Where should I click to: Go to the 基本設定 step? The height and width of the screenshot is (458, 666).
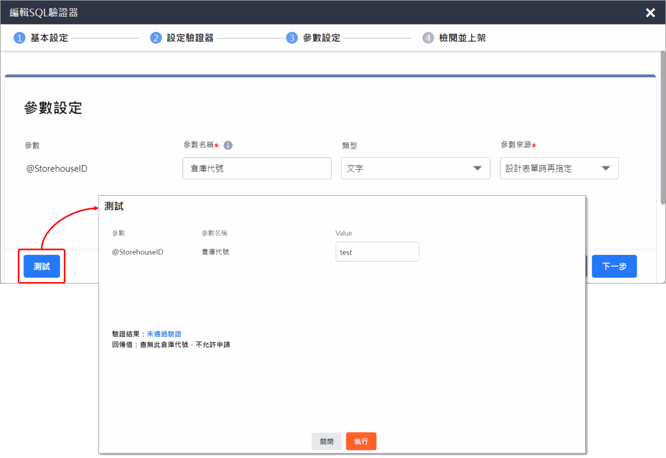coord(49,38)
